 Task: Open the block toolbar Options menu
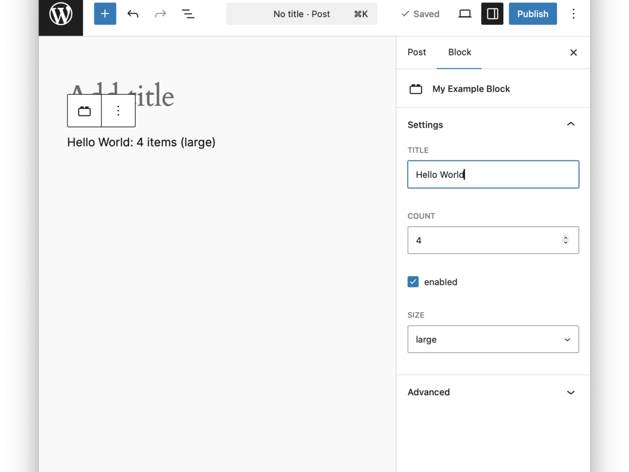click(118, 111)
